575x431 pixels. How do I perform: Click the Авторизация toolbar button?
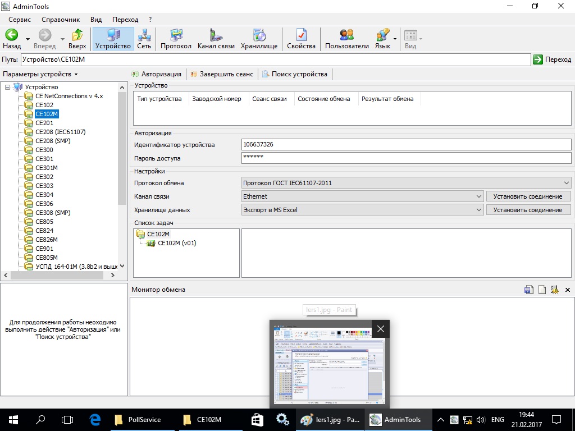pos(157,74)
